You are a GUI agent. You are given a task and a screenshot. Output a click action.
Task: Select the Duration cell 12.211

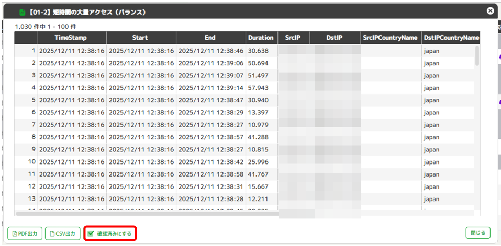(262, 199)
